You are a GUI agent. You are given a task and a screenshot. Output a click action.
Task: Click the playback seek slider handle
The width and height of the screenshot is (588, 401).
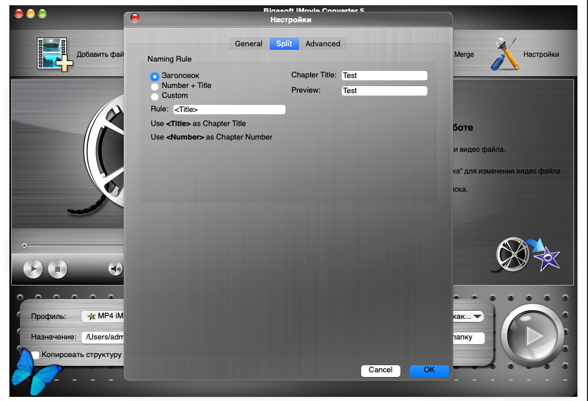coord(24,246)
